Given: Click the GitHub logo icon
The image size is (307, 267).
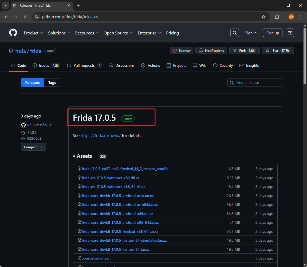Looking at the screenshot, I should pyautogui.click(x=13, y=33).
